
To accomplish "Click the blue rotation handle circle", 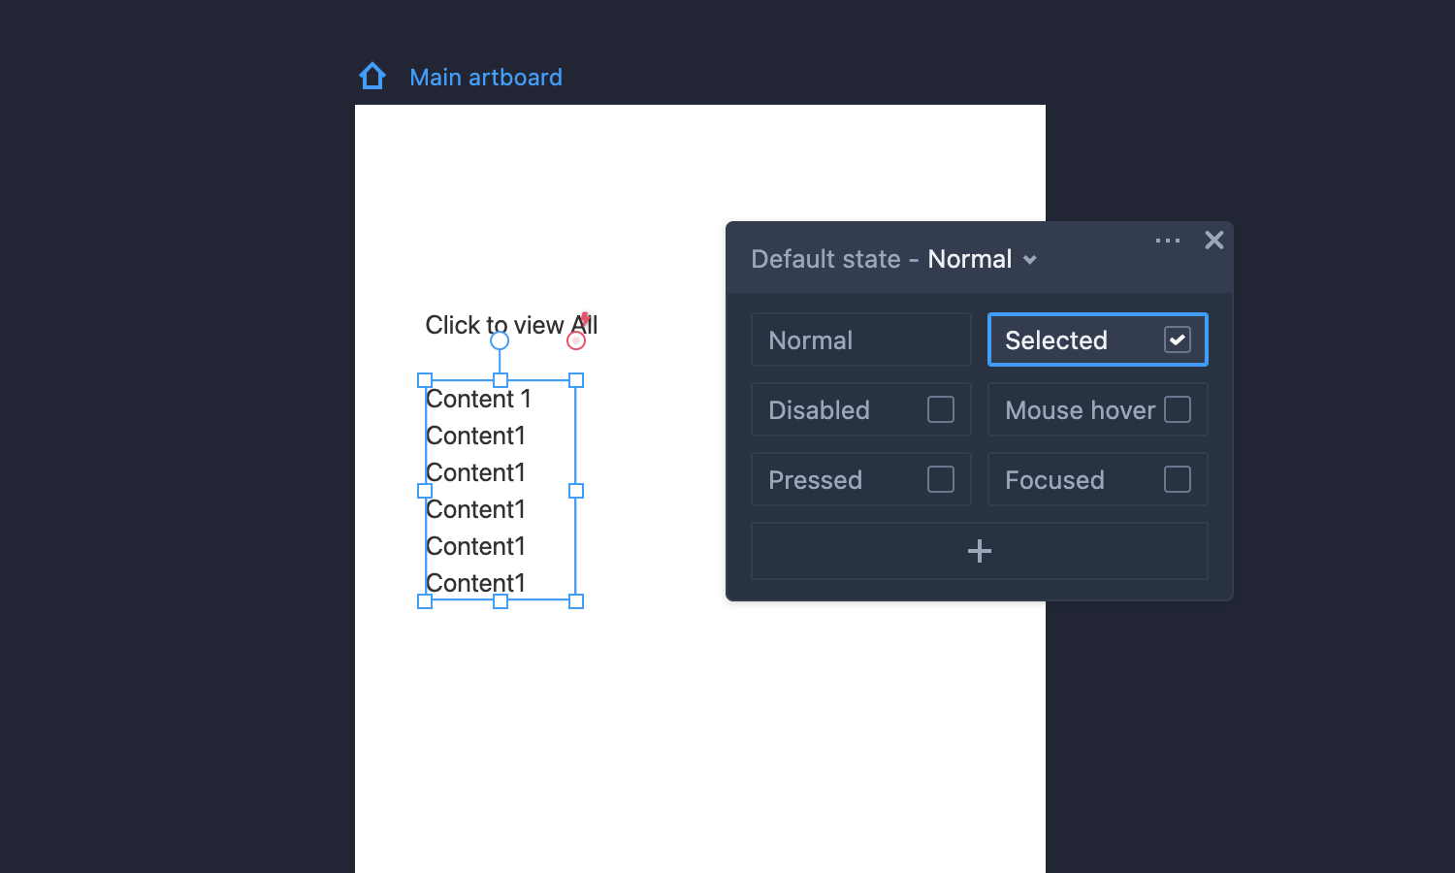I will 500,340.
